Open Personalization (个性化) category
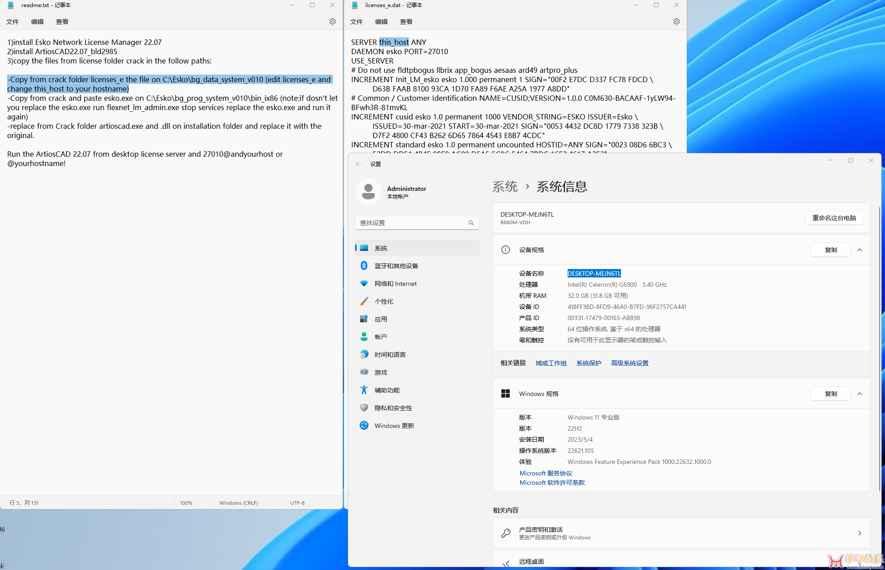Viewport: 885px width, 570px height. (417, 301)
